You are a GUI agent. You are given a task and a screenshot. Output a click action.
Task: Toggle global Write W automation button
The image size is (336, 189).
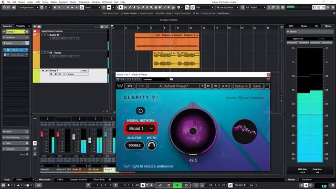click(72, 7)
